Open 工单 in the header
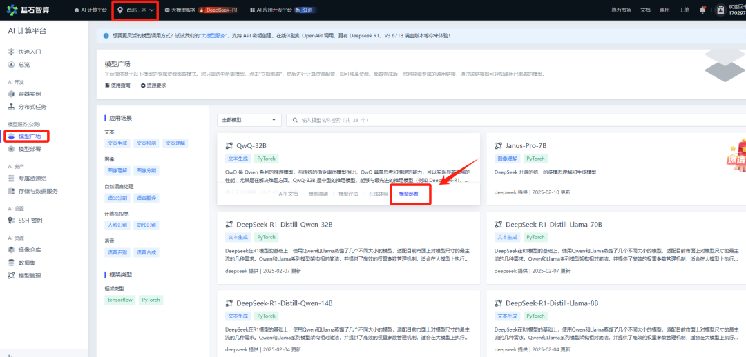The image size is (746, 357). [684, 10]
